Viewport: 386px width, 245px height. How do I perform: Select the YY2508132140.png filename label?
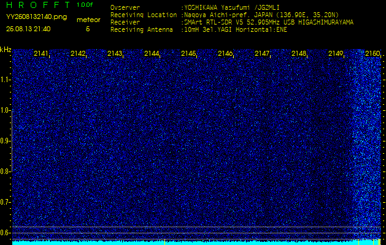[x=36, y=17]
